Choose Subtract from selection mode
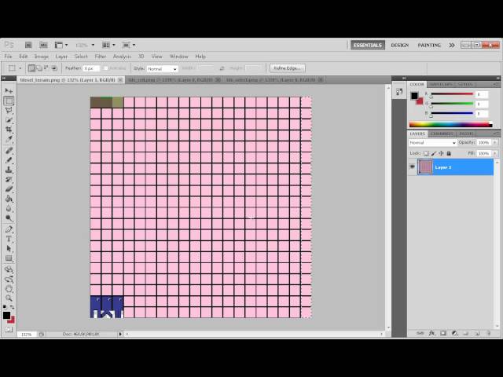503x377 pixels. point(46,68)
